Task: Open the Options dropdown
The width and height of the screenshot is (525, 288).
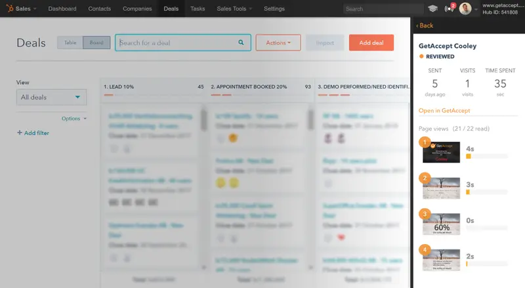Action: pyautogui.click(x=74, y=119)
